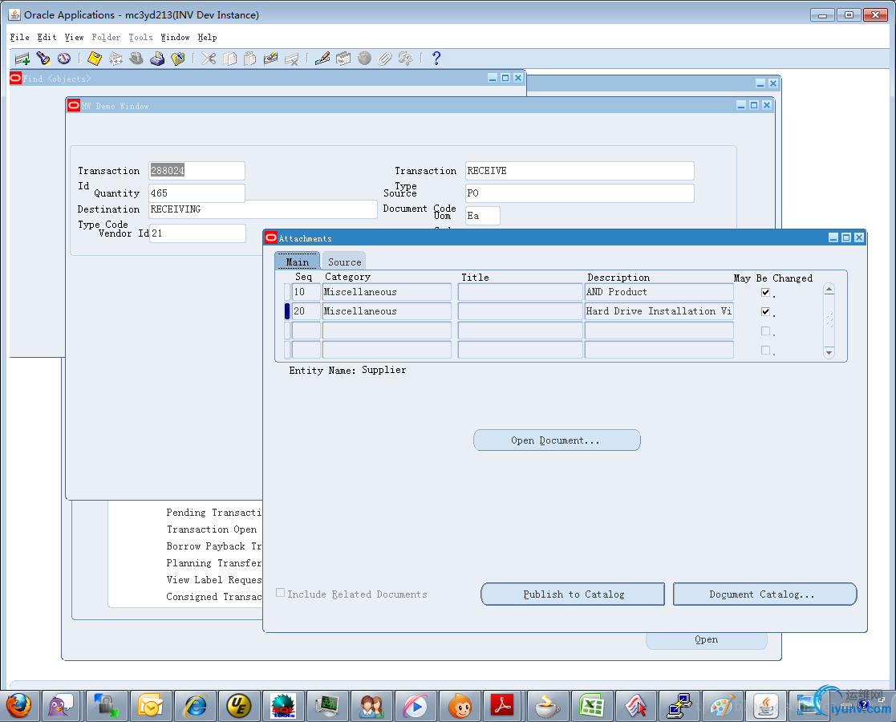
Task: Click the Destination Type Code field RECEIVING
Action: 263,209
